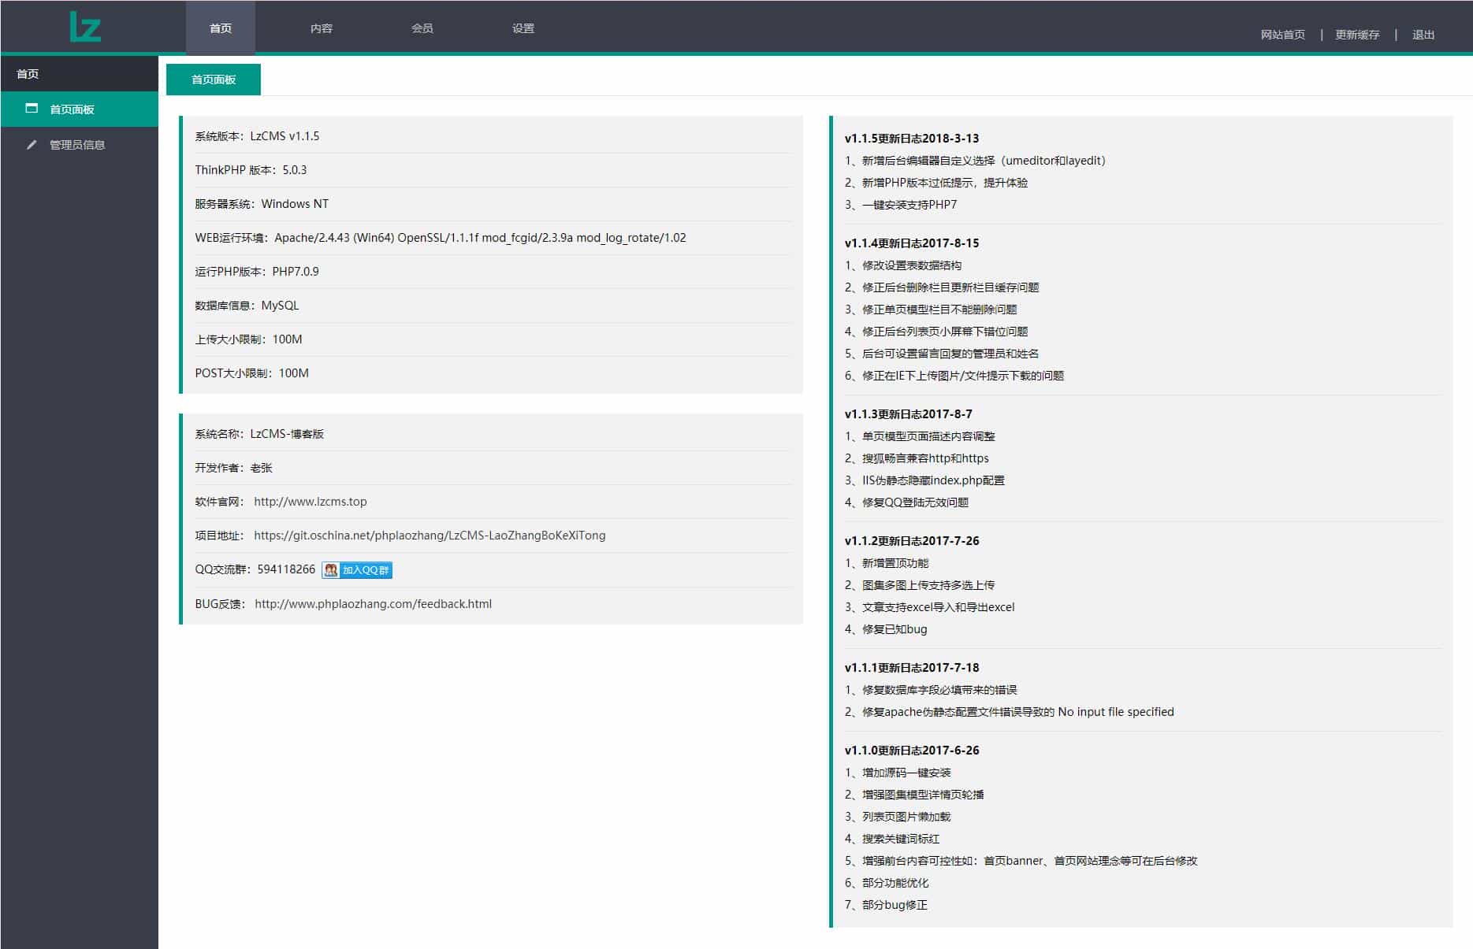Click the text 开发作者: 老张

(x=233, y=468)
